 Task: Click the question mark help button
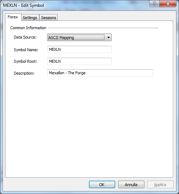tap(154, 4)
